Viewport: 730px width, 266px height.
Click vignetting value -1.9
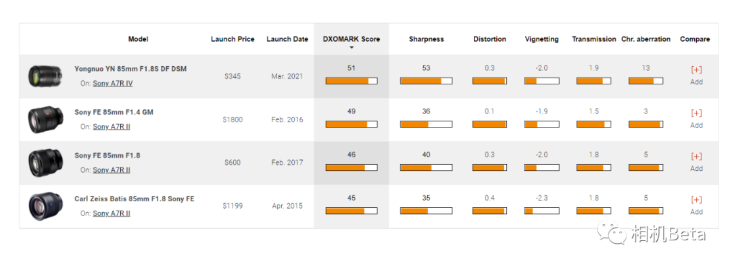point(541,111)
